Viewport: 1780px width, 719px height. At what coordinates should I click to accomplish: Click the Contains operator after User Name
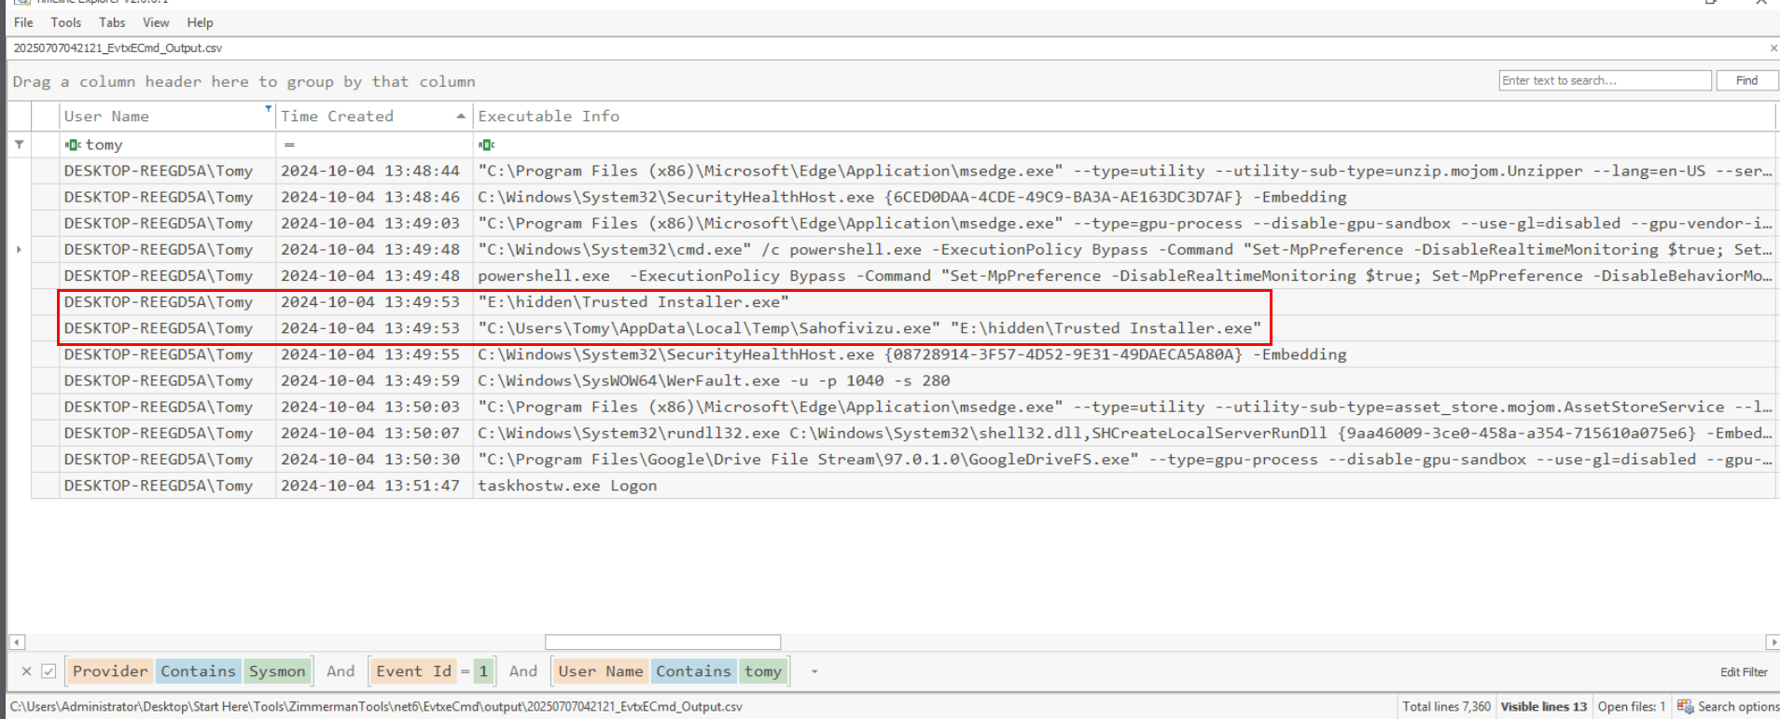693,671
